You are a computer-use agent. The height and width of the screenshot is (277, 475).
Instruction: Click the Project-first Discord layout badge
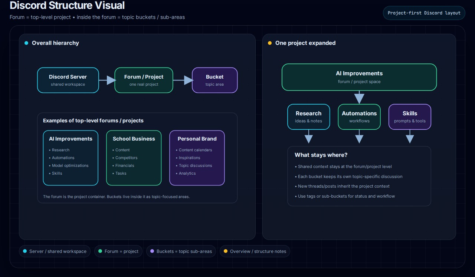(424, 13)
